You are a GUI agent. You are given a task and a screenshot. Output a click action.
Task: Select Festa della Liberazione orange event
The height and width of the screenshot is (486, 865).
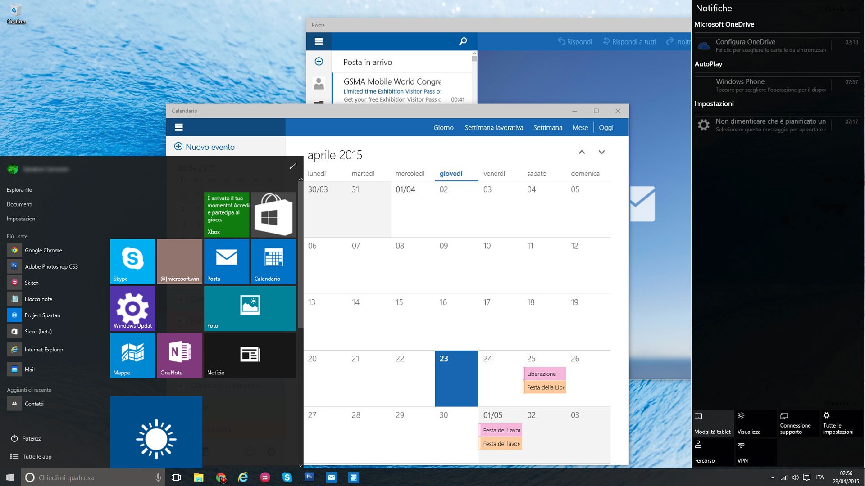(544, 387)
